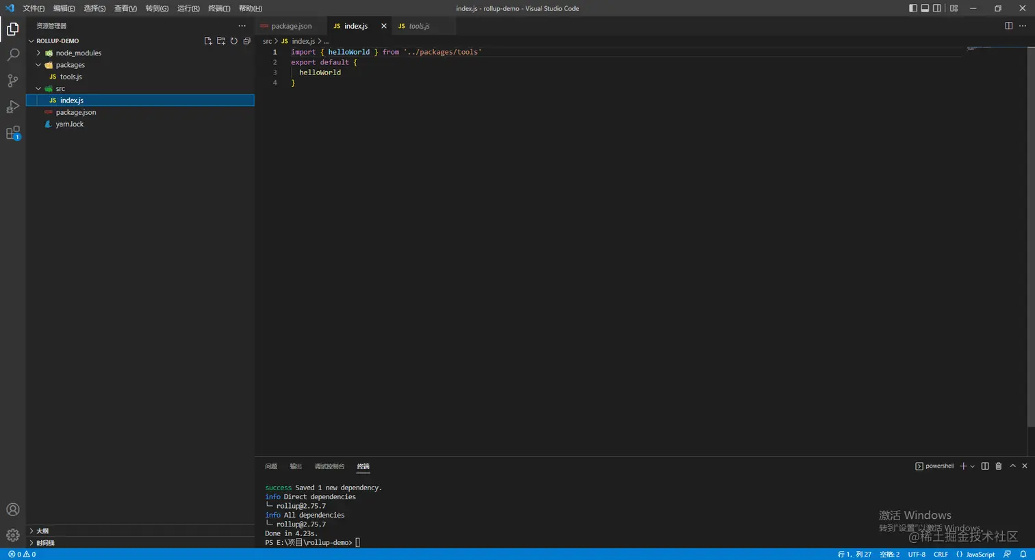Click the CRLF end-of-line button
This screenshot has height=560, width=1035.
[941, 555]
